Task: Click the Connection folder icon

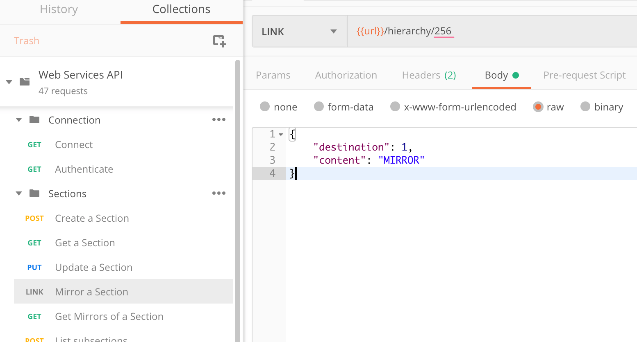Action: coord(35,120)
